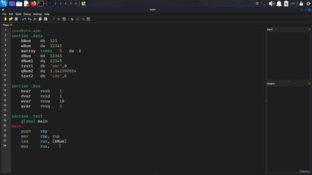The image size is (312, 175).
Task: Lock the screen with padlock icon
Action: click(x=301, y=3)
